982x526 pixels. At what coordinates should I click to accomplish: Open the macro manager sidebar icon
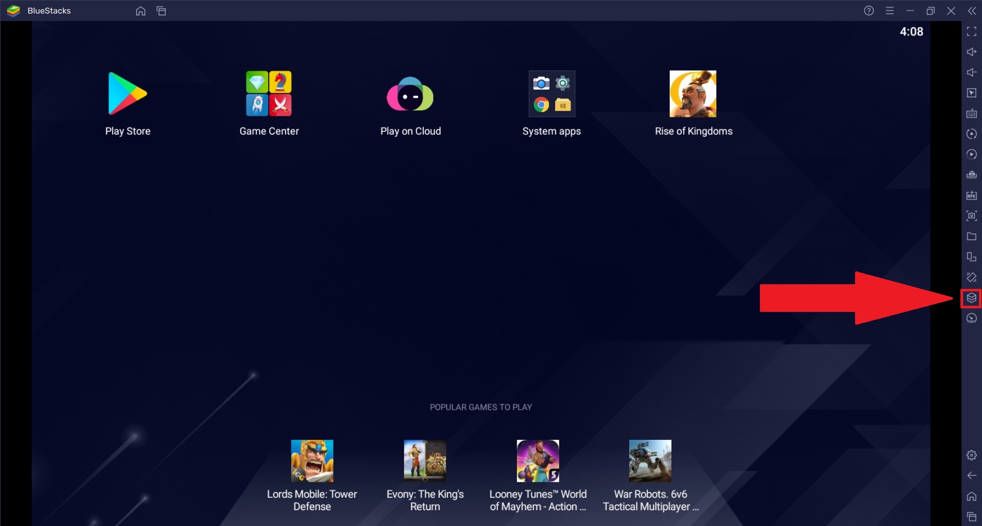(971, 155)
